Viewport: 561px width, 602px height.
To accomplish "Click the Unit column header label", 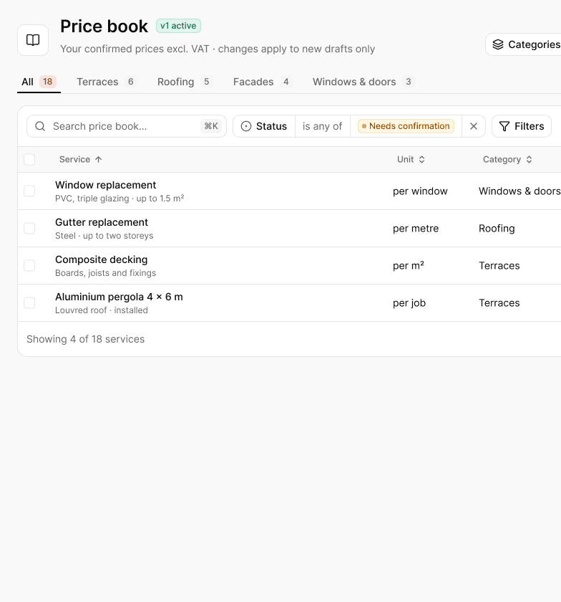I will 405,159.
